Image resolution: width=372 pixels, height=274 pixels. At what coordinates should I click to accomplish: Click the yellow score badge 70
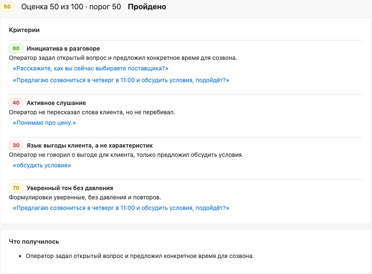[16, 188]
